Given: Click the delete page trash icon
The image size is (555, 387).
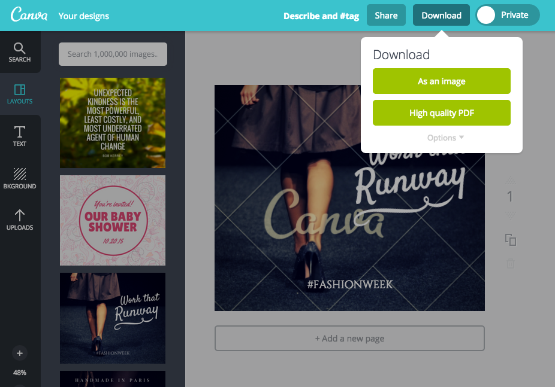Looking at the screenshot, I should click(511, 263).
